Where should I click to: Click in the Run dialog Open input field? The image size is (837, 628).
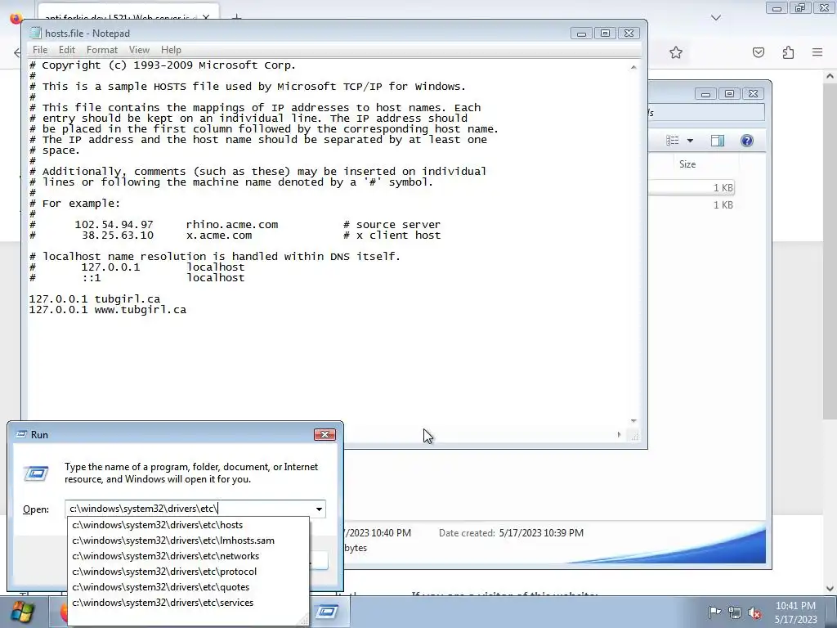tap(190, 509)
